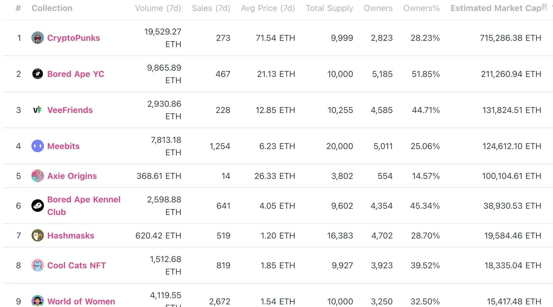
Task: Click the Cool Cats NFT avatar icon
Action: click(x=38, y=265)
